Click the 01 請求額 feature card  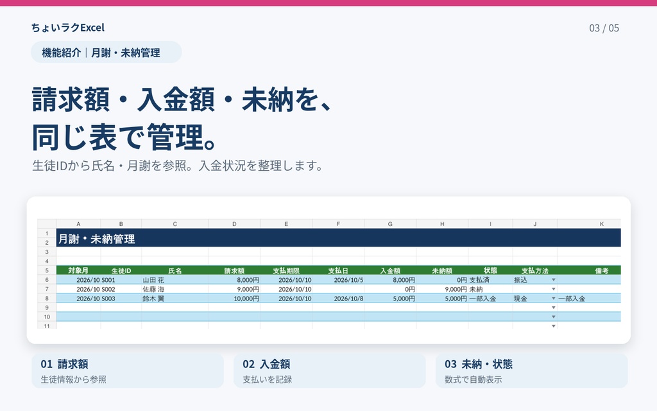(x=128, y=371)
